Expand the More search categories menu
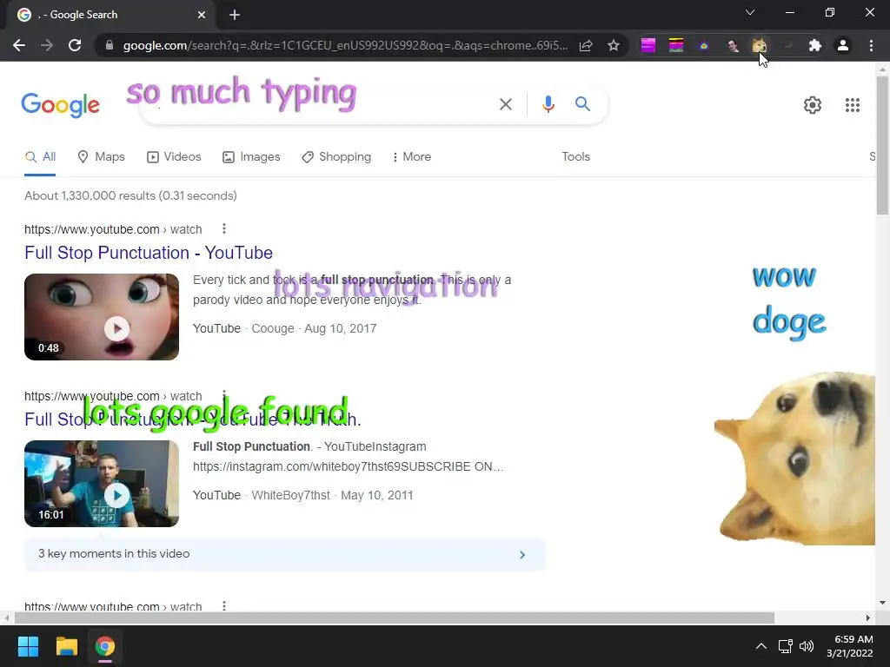Screen dimensions: 890x667 coord(411,157)
